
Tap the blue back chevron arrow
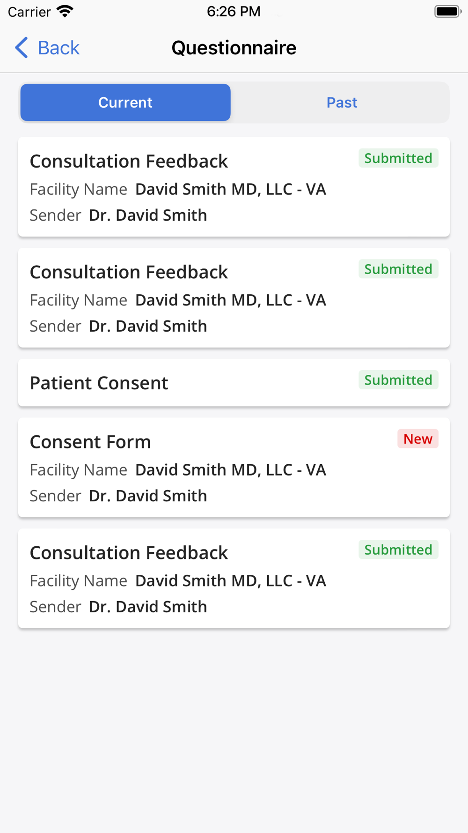click(22, 48)
